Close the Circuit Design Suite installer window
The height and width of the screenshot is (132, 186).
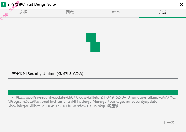coord(181,4)
